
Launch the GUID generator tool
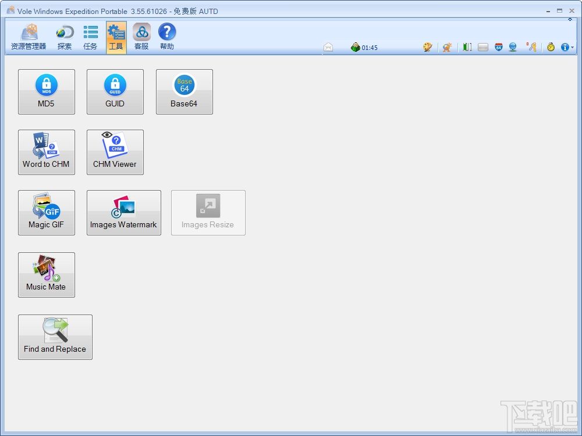click(x=115, y=92)
